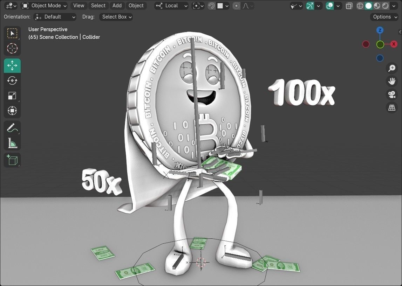
Task: Switch to Rendered shading
Action: (x=385, y=6)
